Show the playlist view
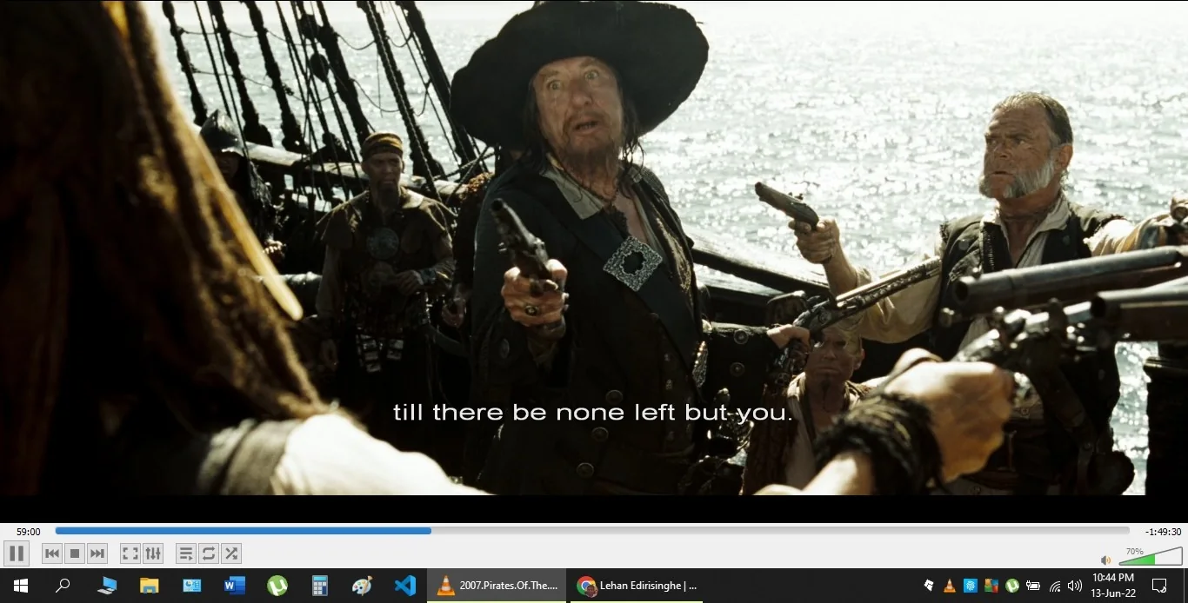The image size is (1188, 603). (186, 553)
